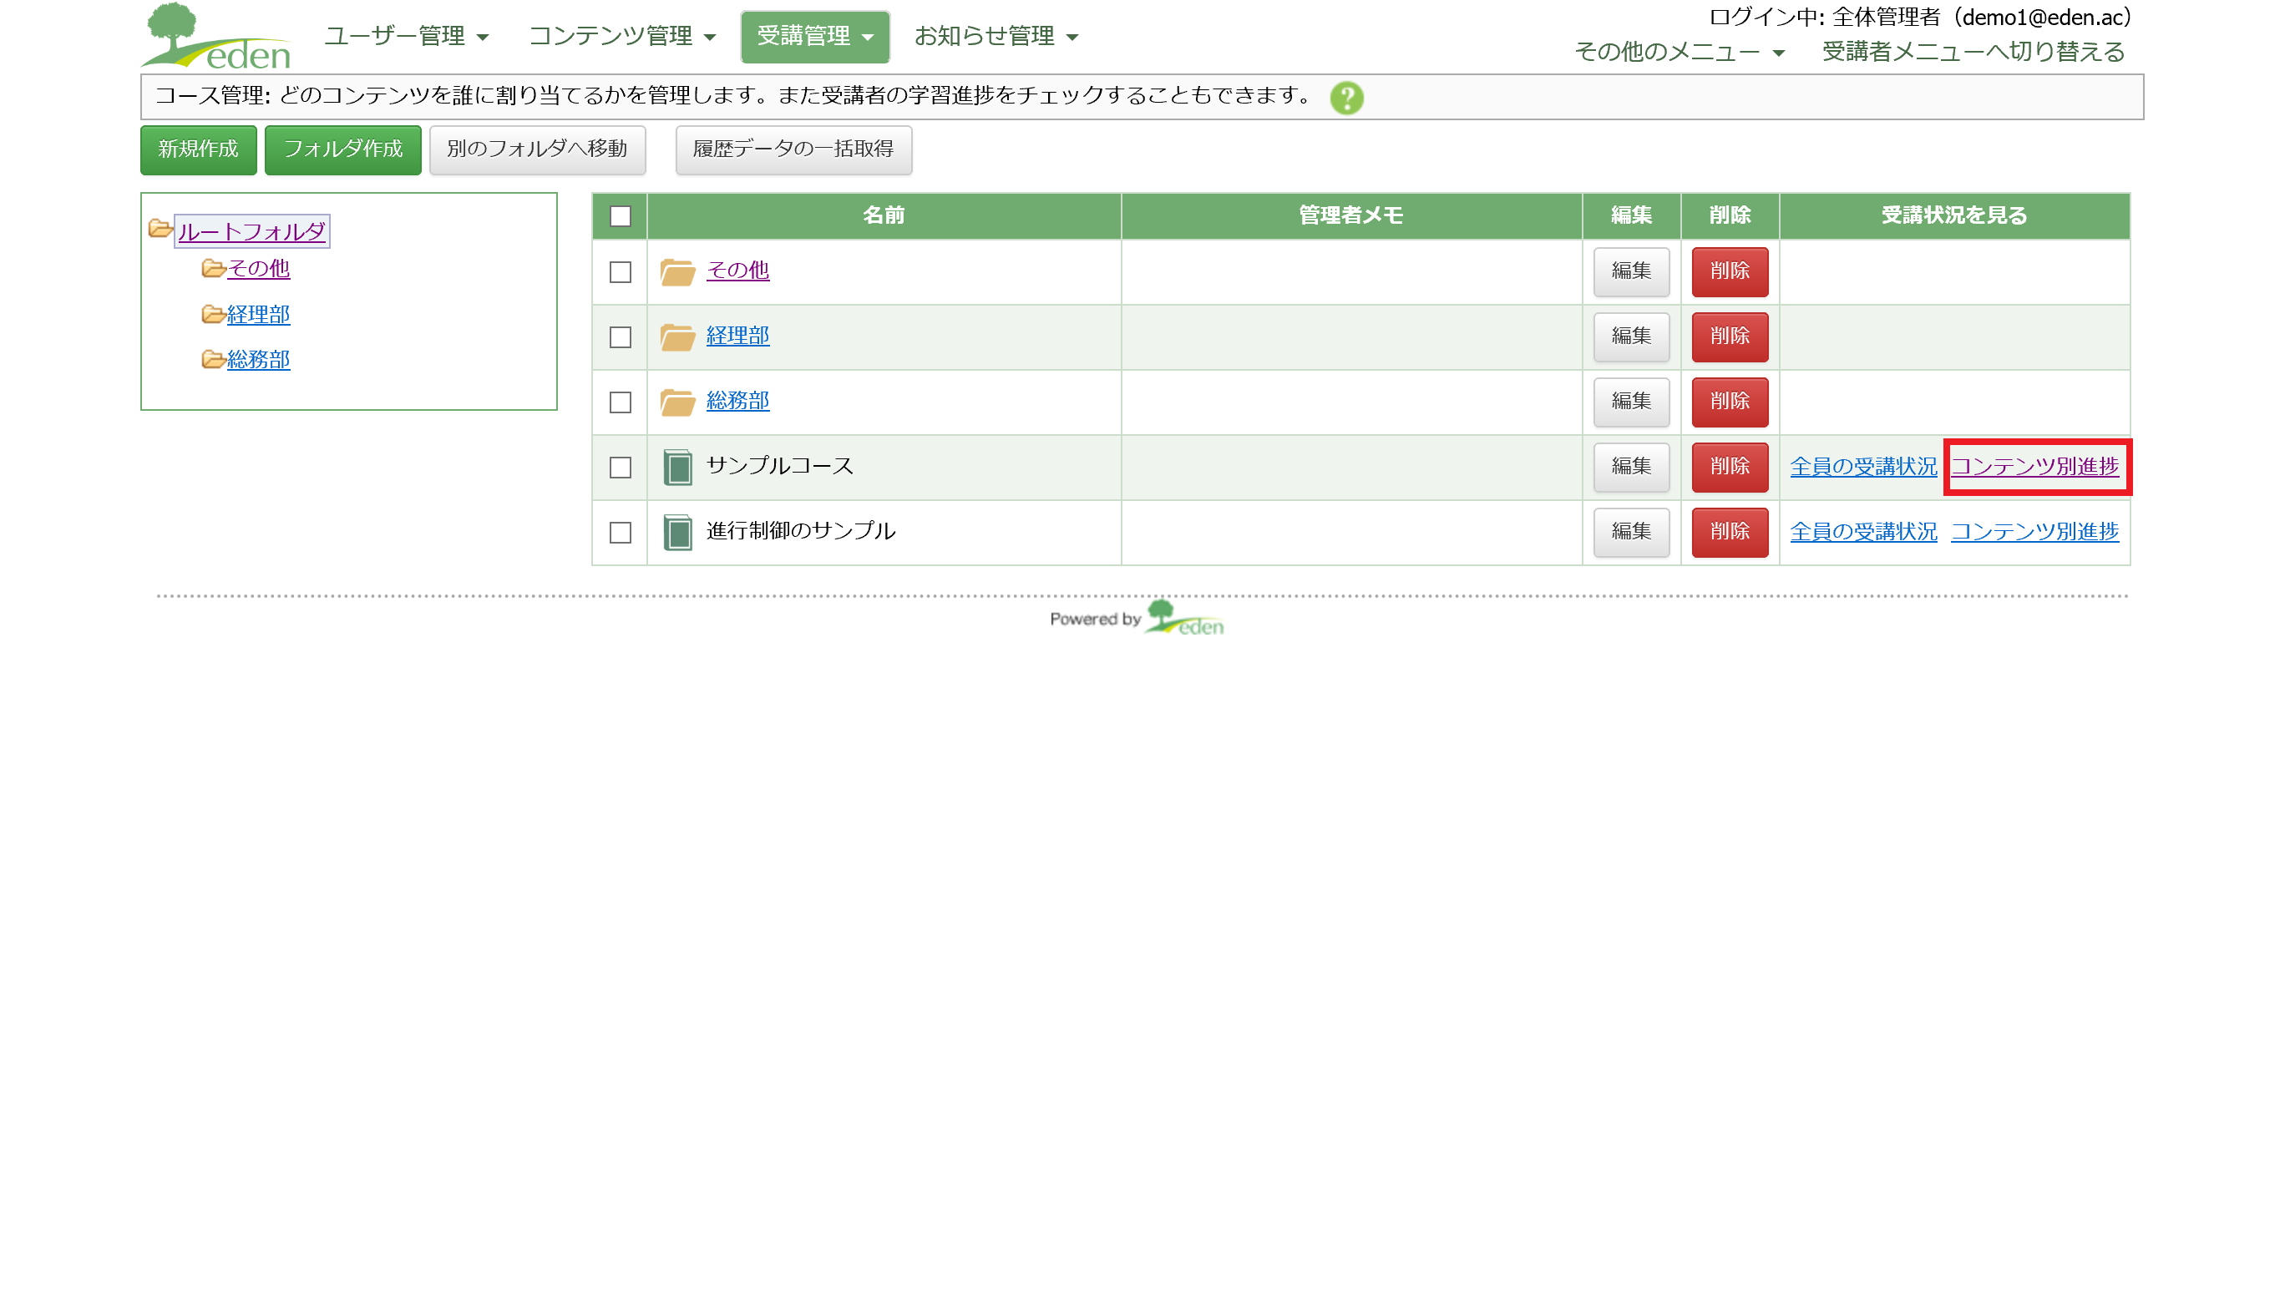Open the ユーザー管理 dropdown menu

coord(406,37)
